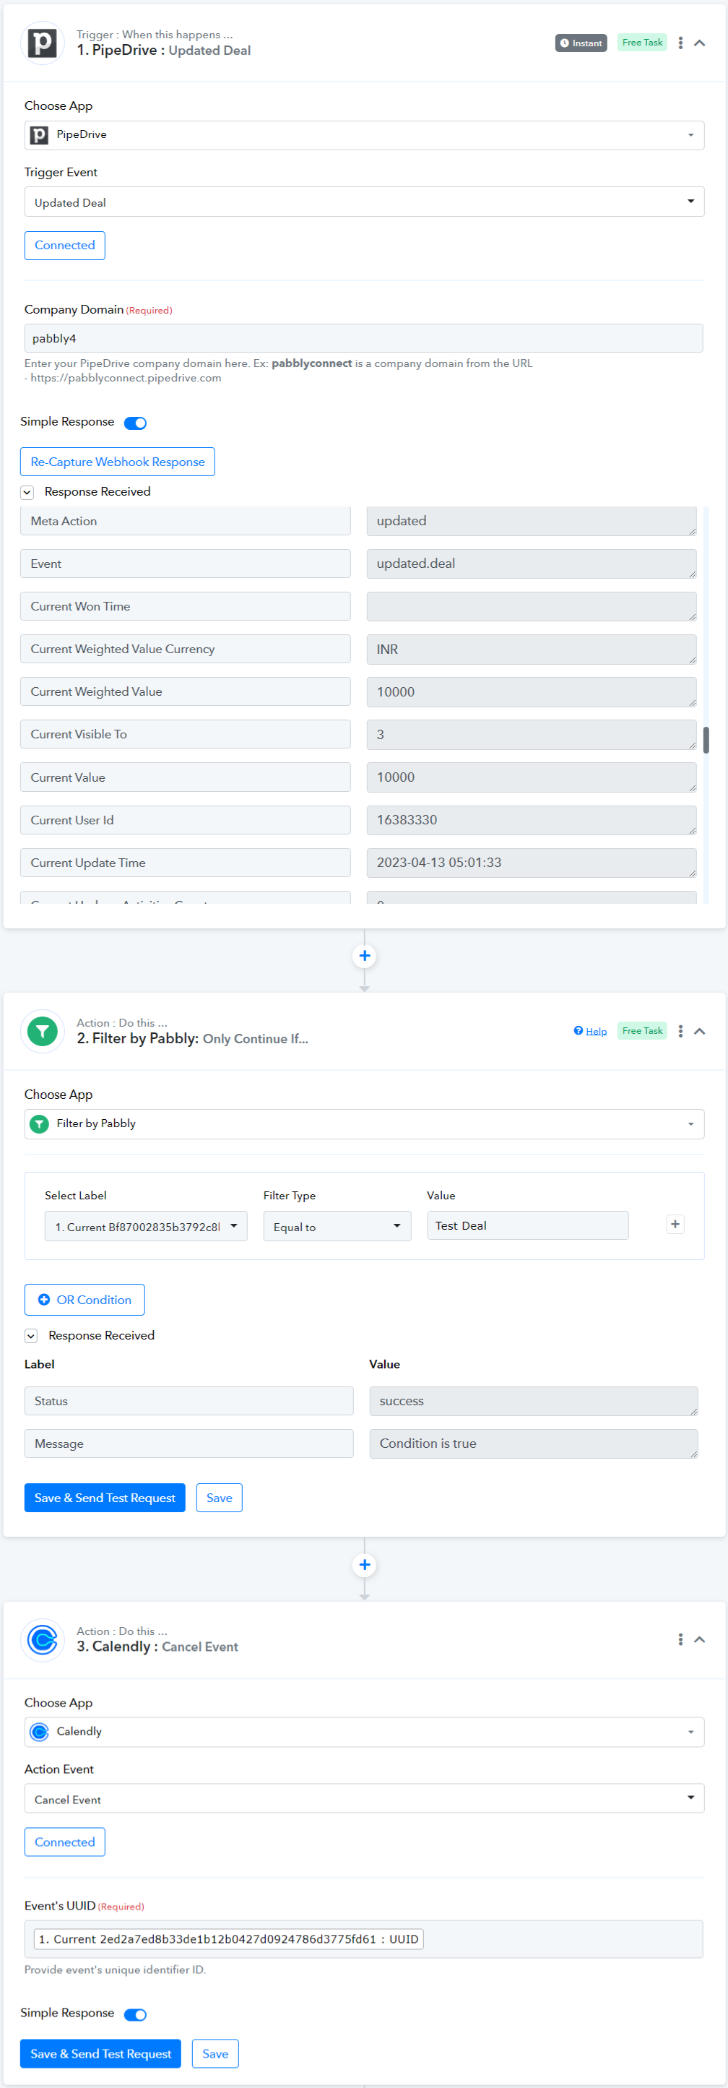Screen dimensions: 728x2088
Task: Open the Filter by Pabbly Choose App dropdown
Action: click(364, 1124)
